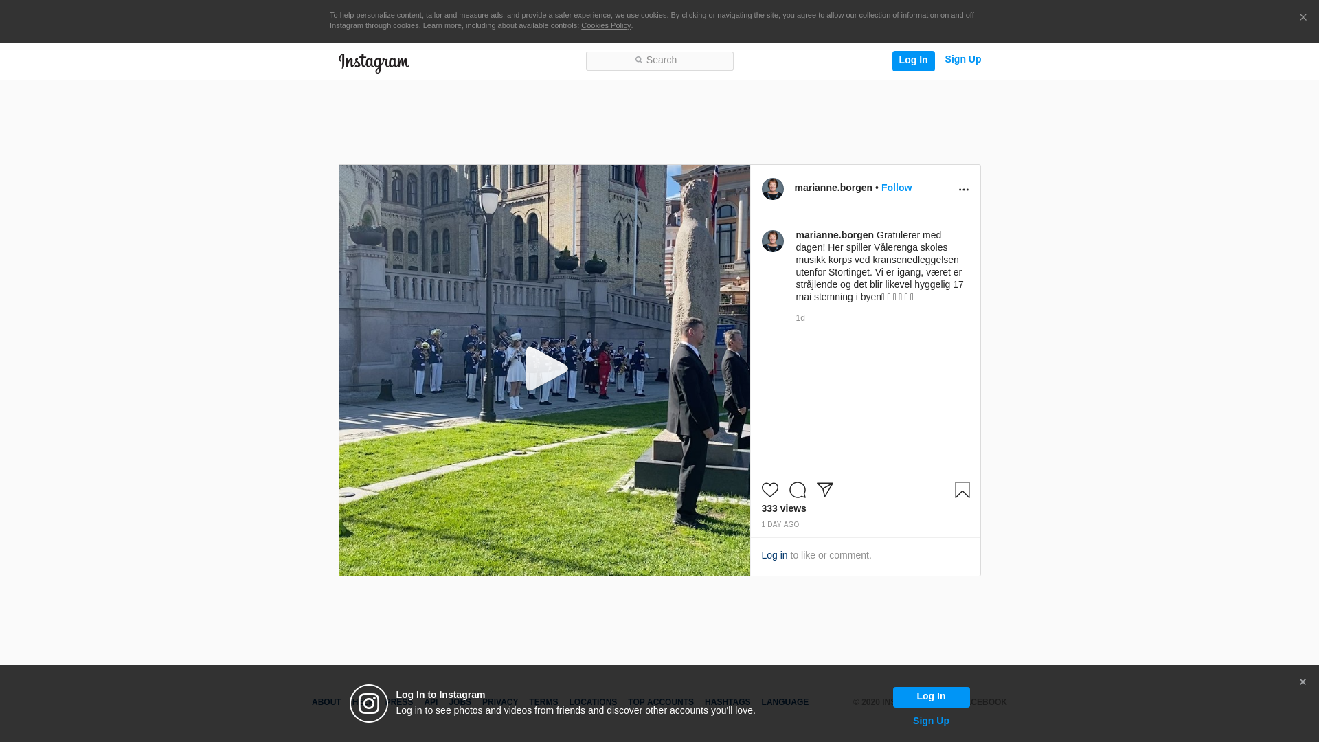Save the post with bookmark icon
The height and width of the screenshot is (742, 1319).
[962, 490]
